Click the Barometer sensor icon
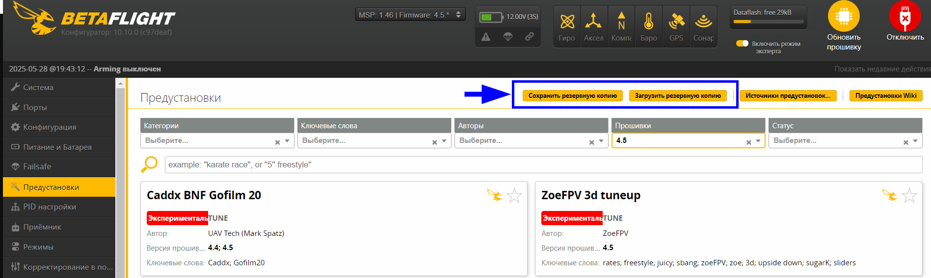The height and width of the screenshot is (278, 931). (648, 21)
